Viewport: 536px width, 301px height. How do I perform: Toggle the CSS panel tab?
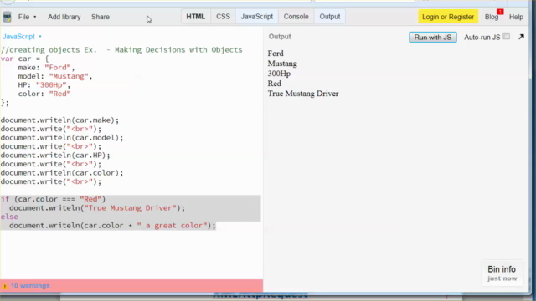(x=223, y=17)
